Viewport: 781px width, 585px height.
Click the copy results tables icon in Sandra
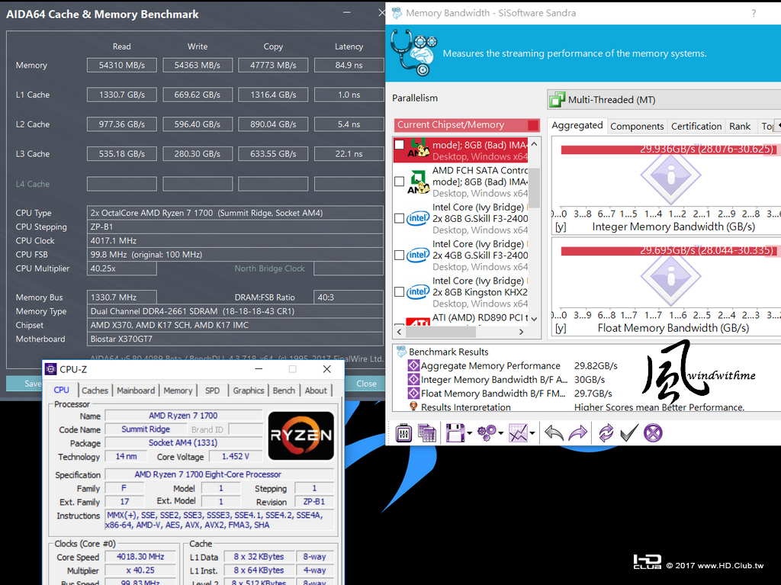[427, 432]
